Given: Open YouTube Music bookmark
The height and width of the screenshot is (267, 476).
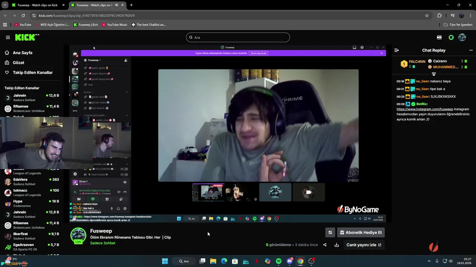Looking at the screenshot, I should pos(115,25).
